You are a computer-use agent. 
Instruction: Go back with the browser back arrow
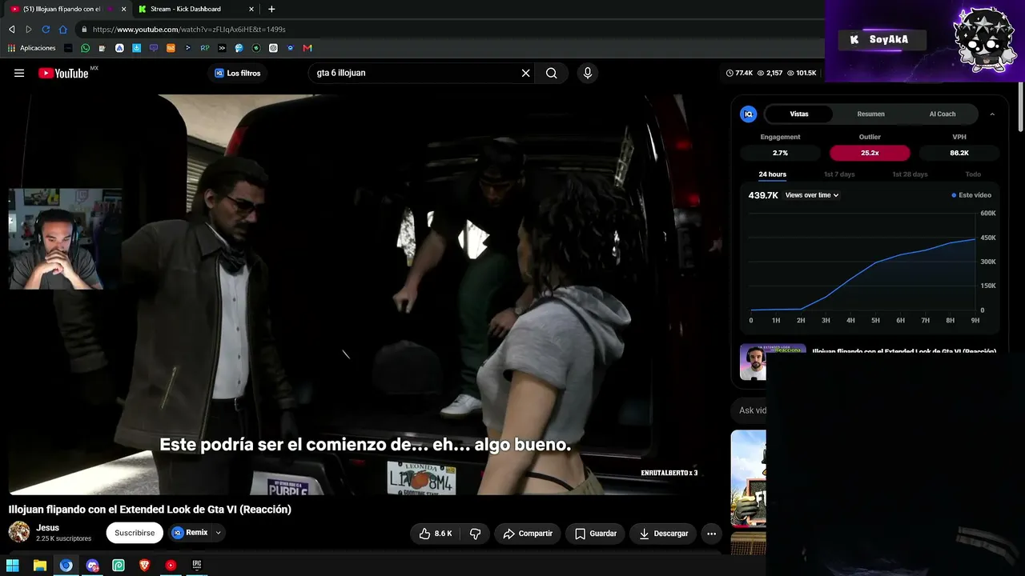(x=12, y=30)
